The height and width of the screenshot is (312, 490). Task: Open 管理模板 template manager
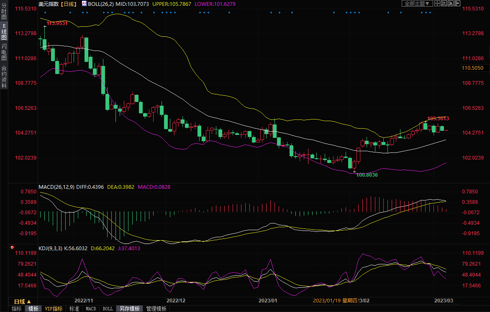pos(156,309)
